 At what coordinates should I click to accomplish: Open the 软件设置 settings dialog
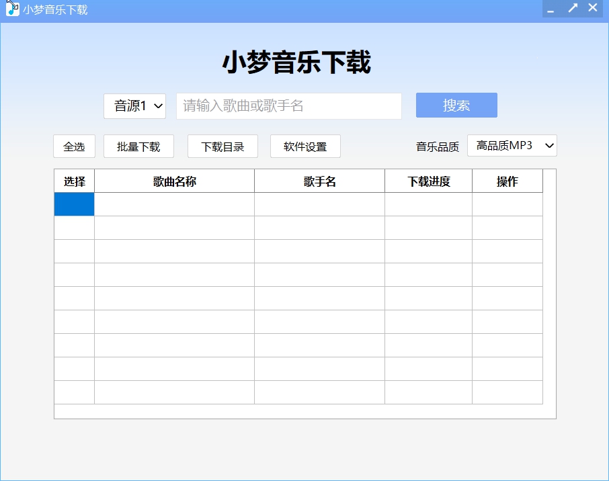(x=305, y=146)
